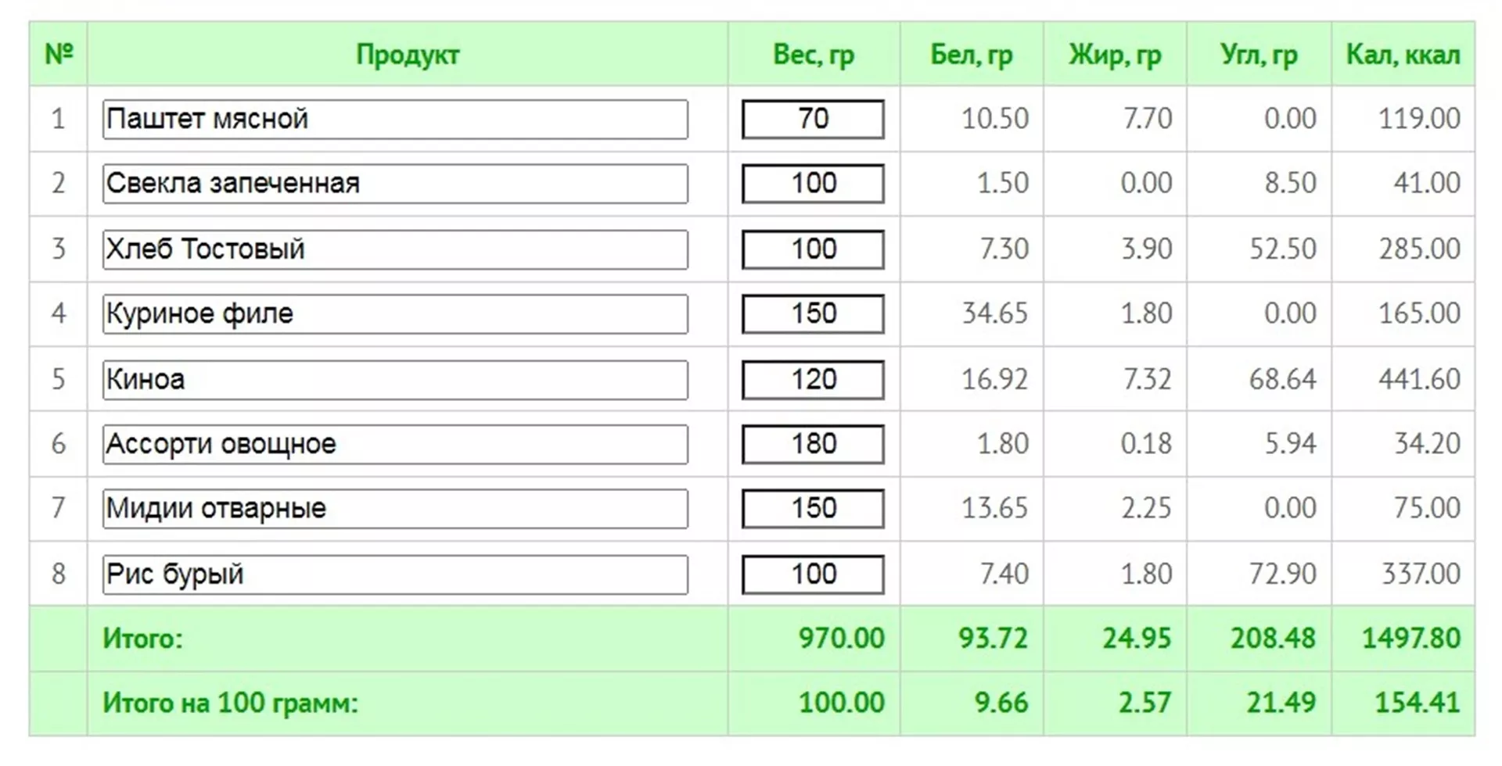This screenshot has height=766, width=1502.
Task: Select the 'Ассорти овощное' product field
Action: tap(395, 444)
